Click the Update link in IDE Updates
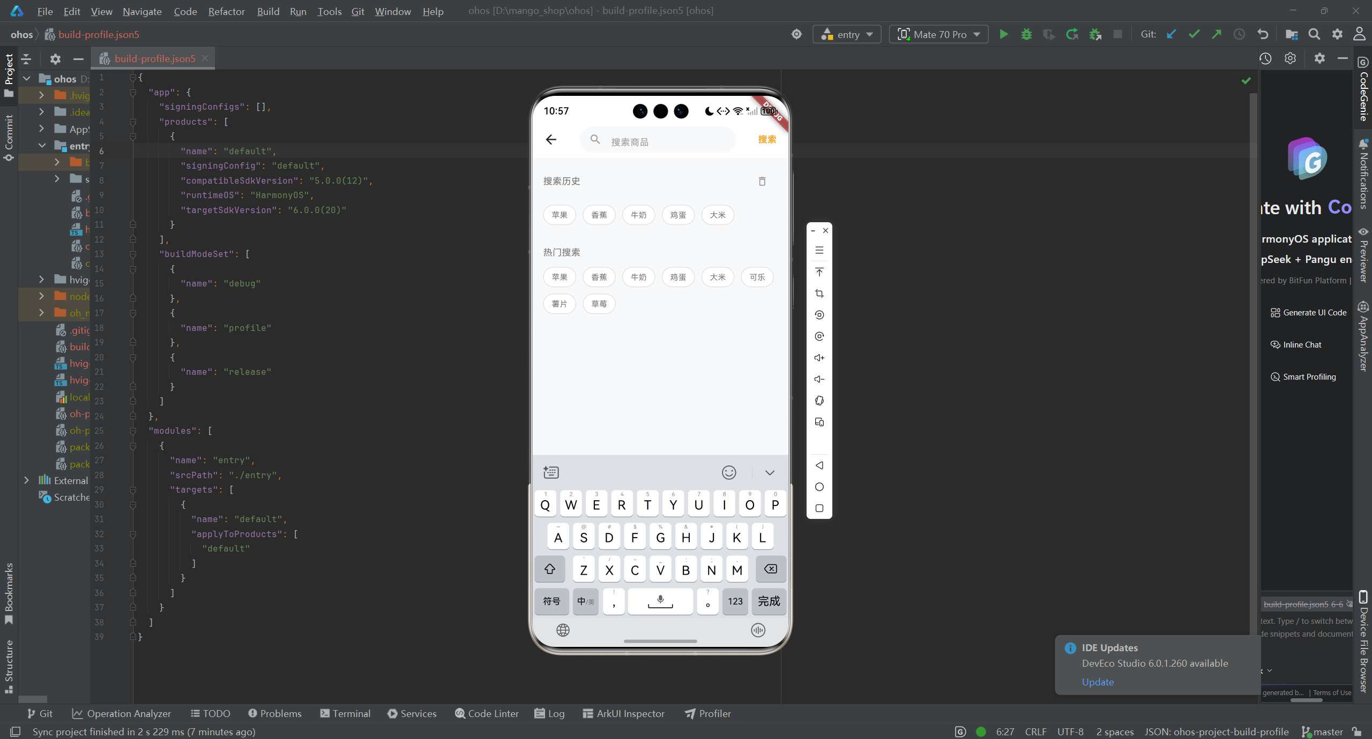This screenshot has height=739, width=1372. (1097, 682)
